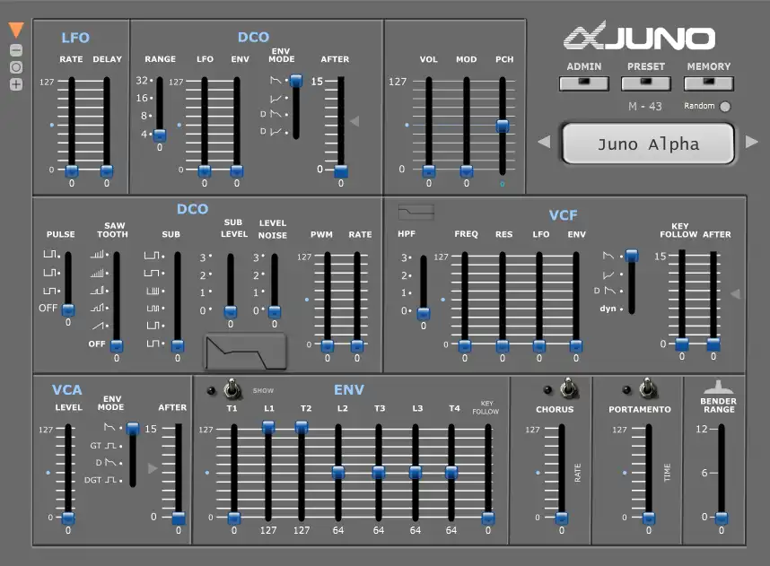Image resolution: width=770 pixels, height=566 pixels.
Task: Select the fifth SUB waveform icon
Action: point(154,326)
